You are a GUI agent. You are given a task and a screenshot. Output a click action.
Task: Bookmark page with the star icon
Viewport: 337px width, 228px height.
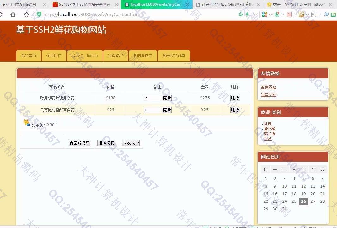pos(26,15)
